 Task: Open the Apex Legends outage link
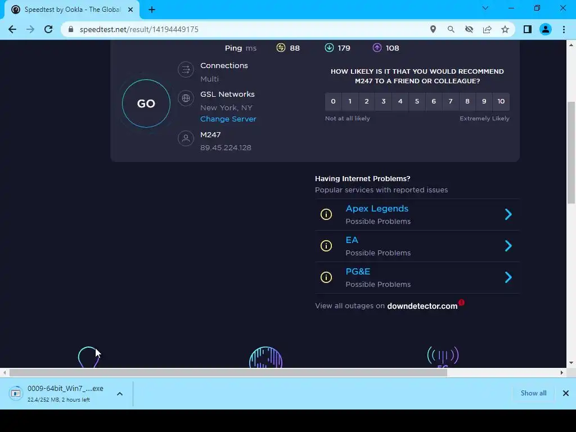tap(377, 209)
